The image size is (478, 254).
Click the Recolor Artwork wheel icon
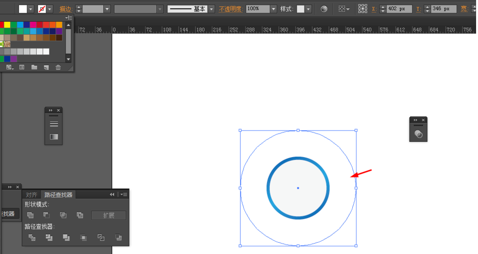tap(324, 9)
